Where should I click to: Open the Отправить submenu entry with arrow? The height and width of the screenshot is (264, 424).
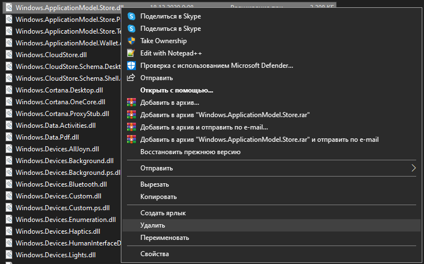coord(271,168)
